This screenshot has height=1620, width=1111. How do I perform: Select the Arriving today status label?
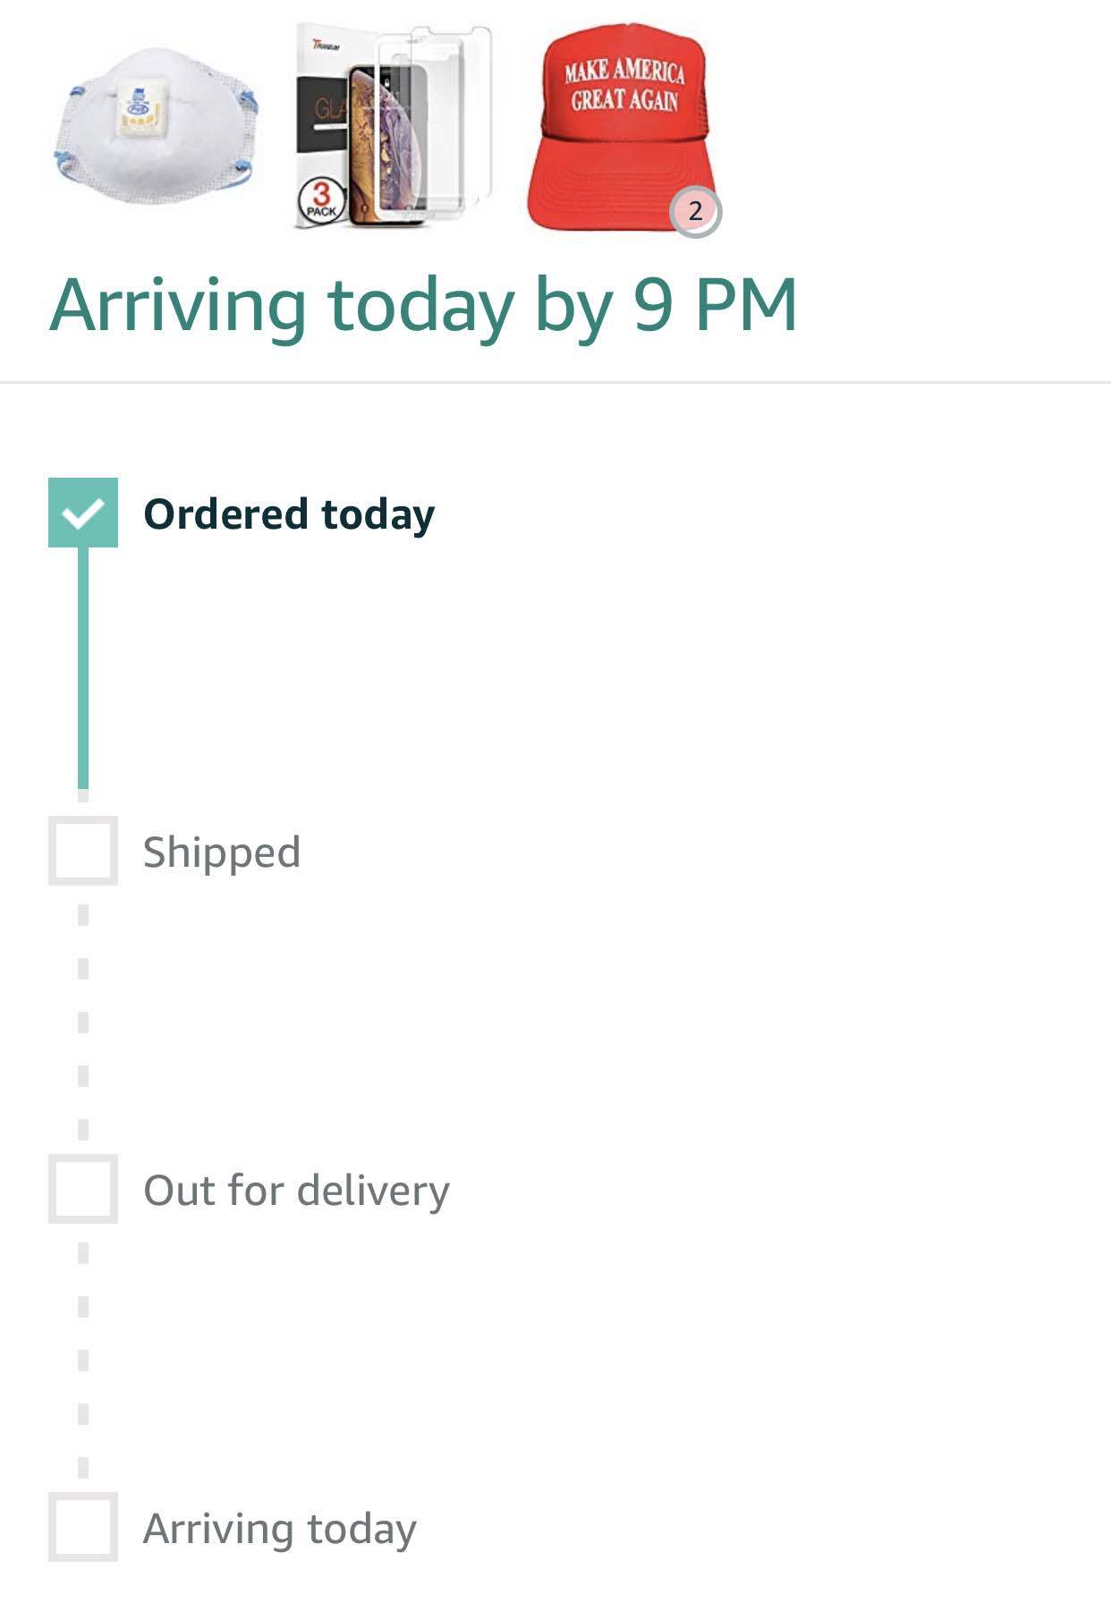(280, 1530)
